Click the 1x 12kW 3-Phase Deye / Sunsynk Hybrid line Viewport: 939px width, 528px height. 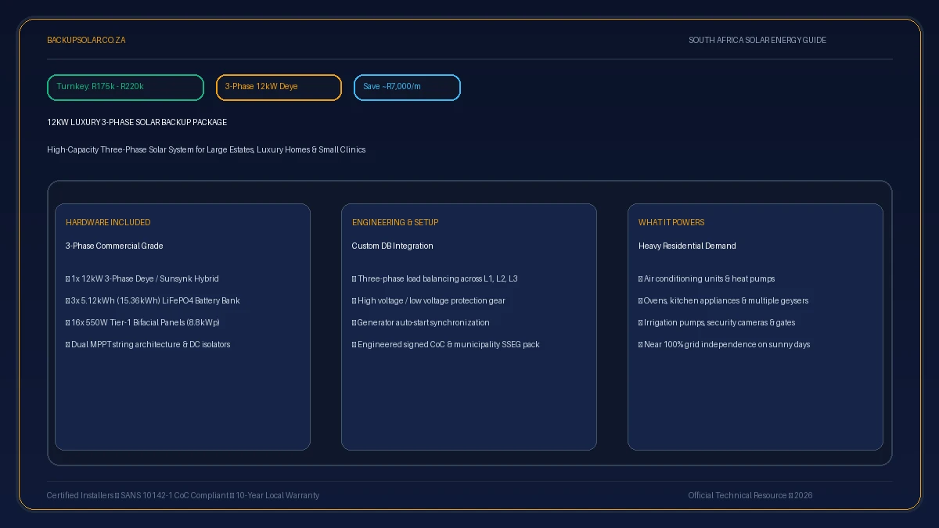pos(142,278)
